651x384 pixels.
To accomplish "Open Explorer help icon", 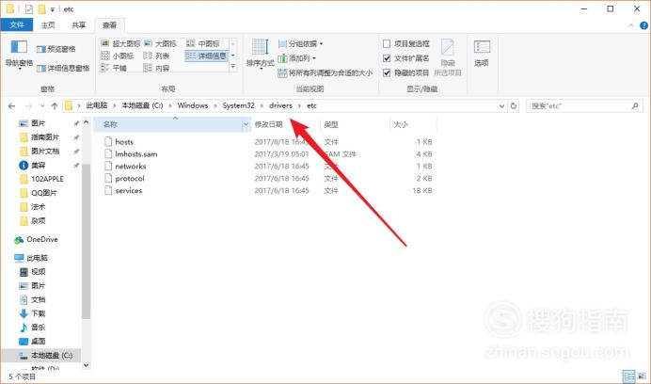I will coord(643,25).
